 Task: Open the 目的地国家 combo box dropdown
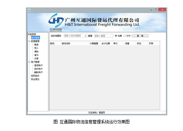[x=86, y=36]
